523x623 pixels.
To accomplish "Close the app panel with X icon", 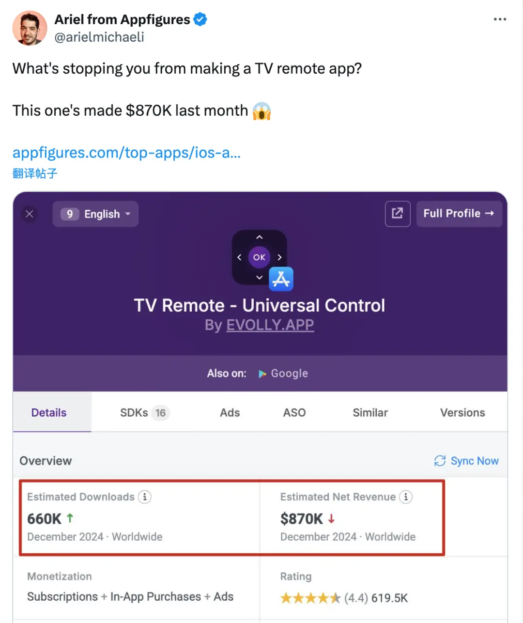I will 30,214.
